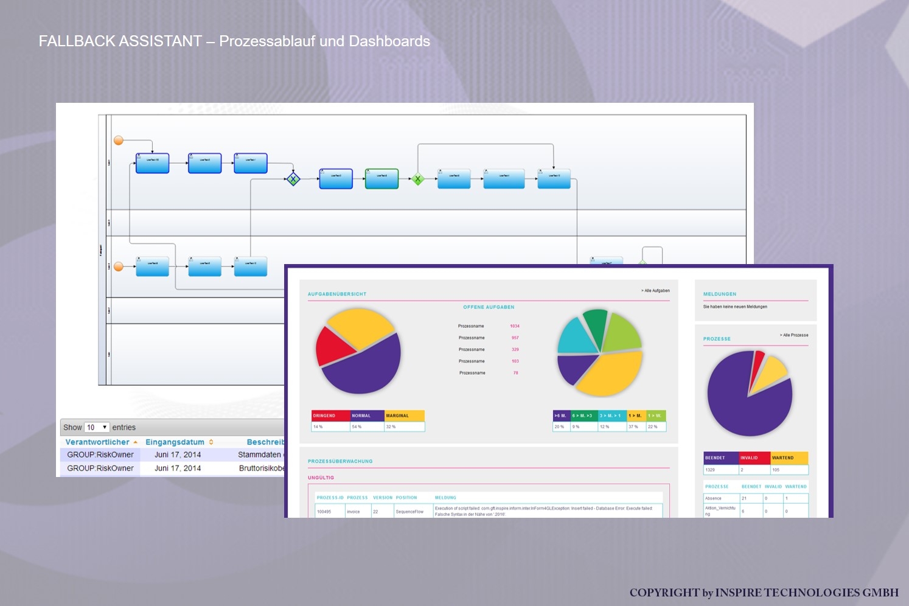Click the GROUP:RiskOwner cell in the Stammdaten row
The image size is (909, 606).
[x=100, y=454]
